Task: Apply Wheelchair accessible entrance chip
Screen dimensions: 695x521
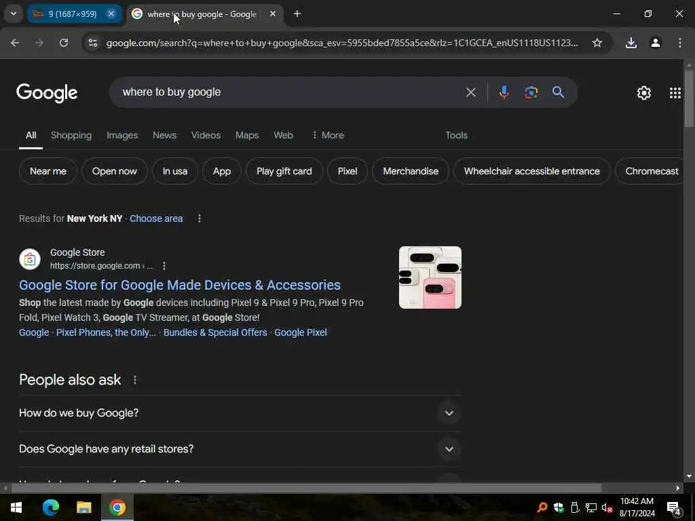Action: (532, 171)
